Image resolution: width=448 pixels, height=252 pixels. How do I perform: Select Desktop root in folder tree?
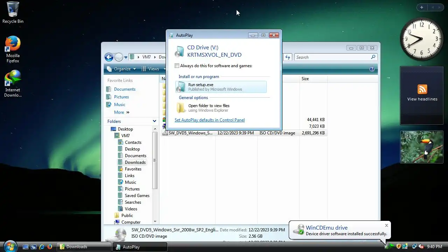[122, 129]
